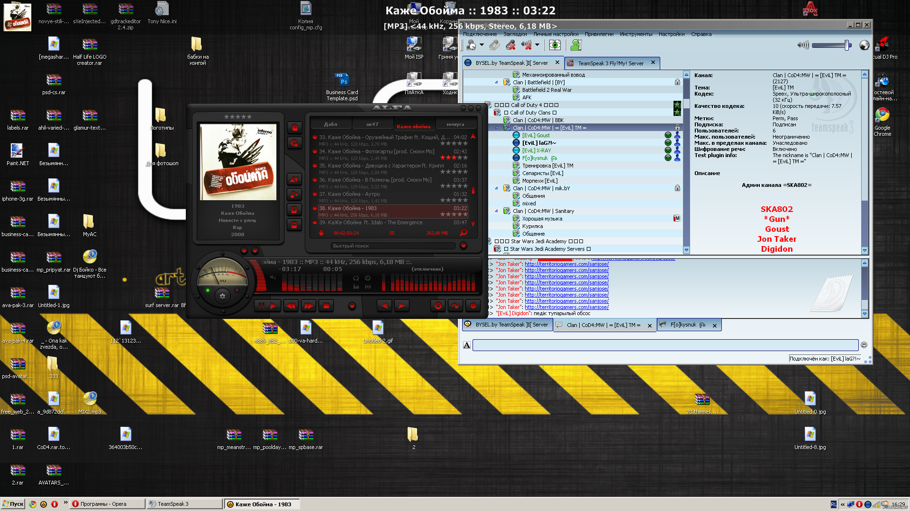
Task: Click the red playlist scrollbar thumb
Action: tap(473, 190)
